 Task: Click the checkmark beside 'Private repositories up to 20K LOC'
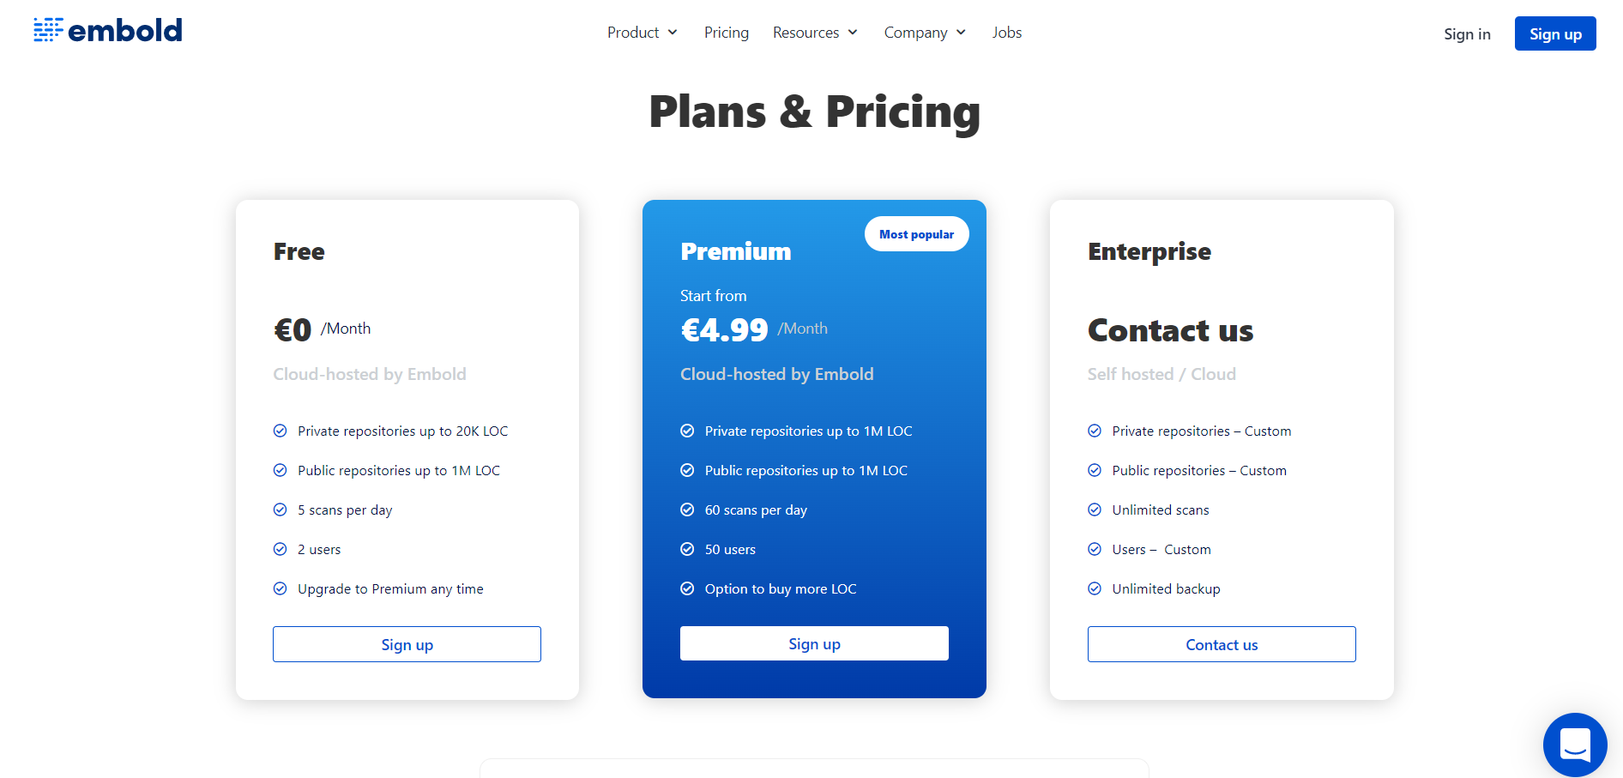280,431
